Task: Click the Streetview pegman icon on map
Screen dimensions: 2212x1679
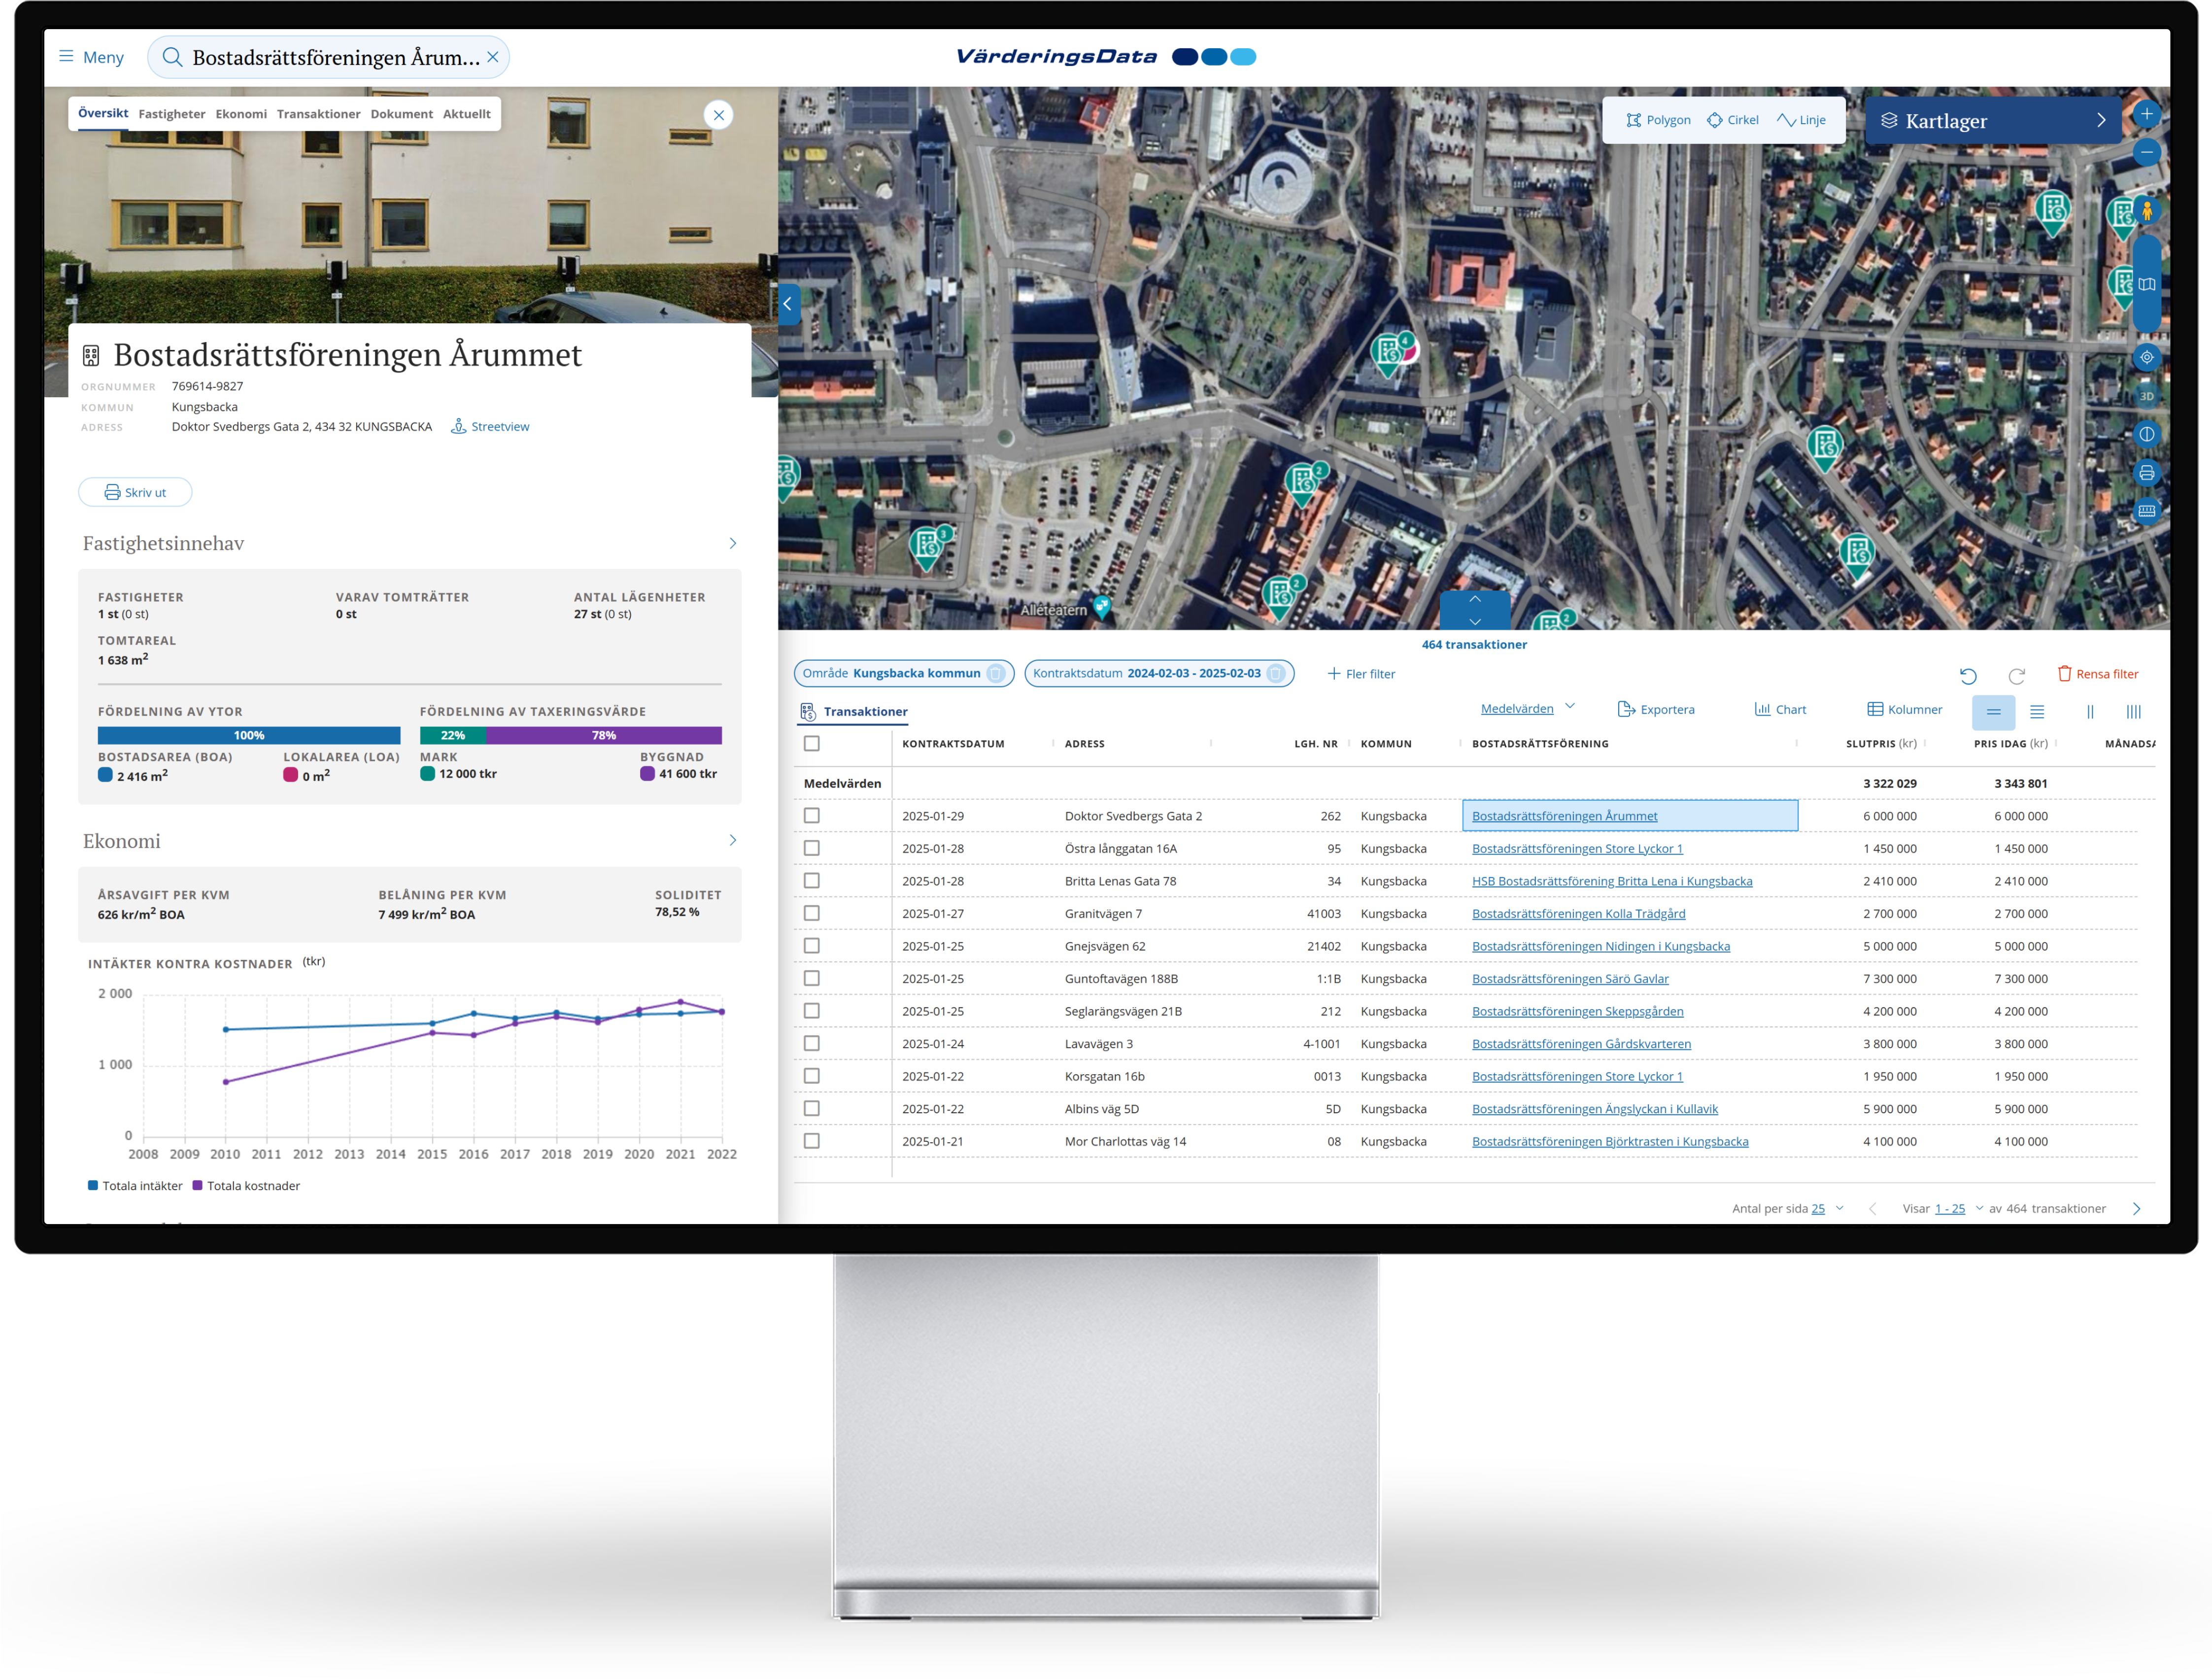Action: point(2146,211)
